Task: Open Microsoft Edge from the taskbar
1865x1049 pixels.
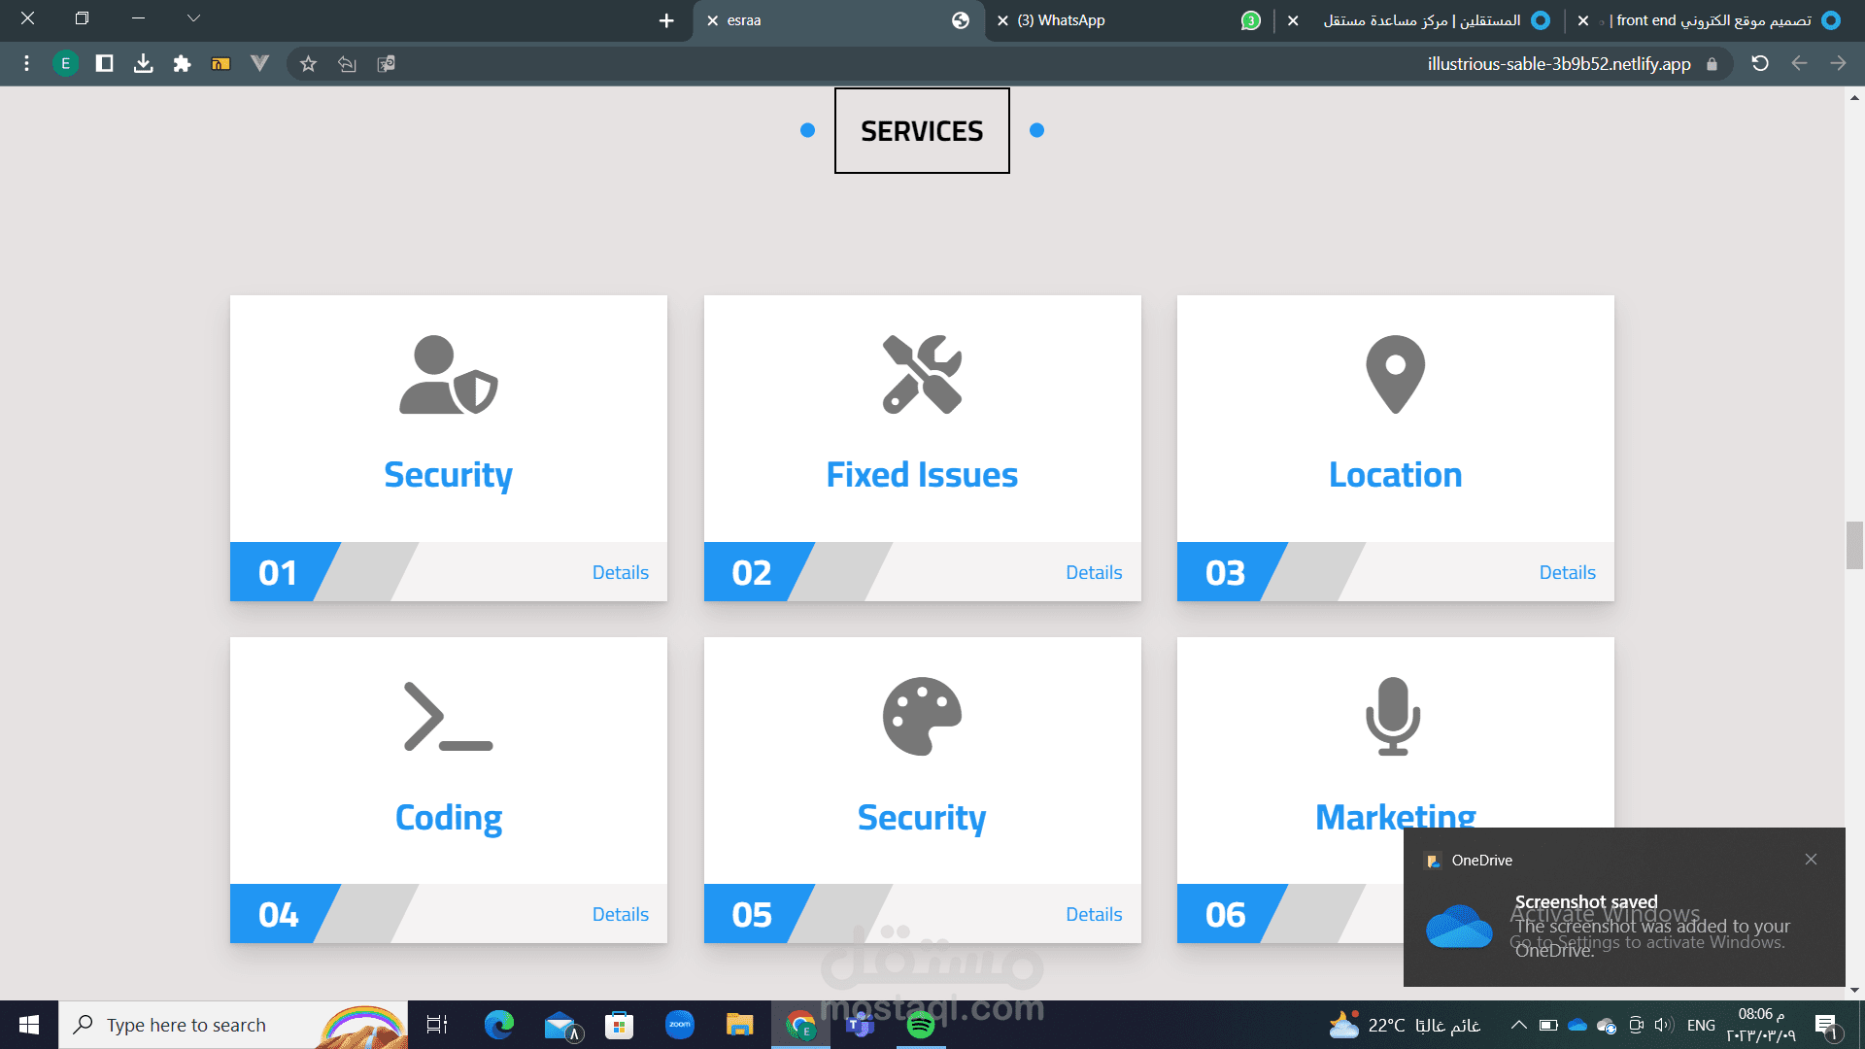Action: [x=499, y=1025]
